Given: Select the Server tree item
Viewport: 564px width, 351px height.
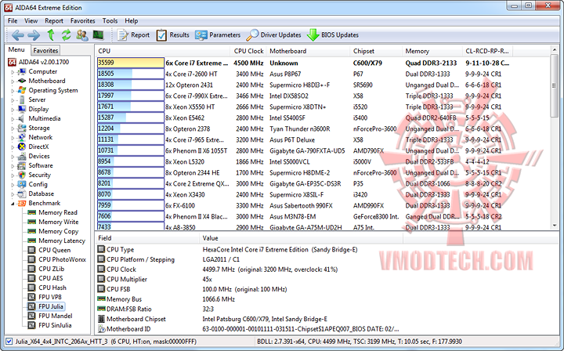Looking at the screenshot, I should (37, 100).
